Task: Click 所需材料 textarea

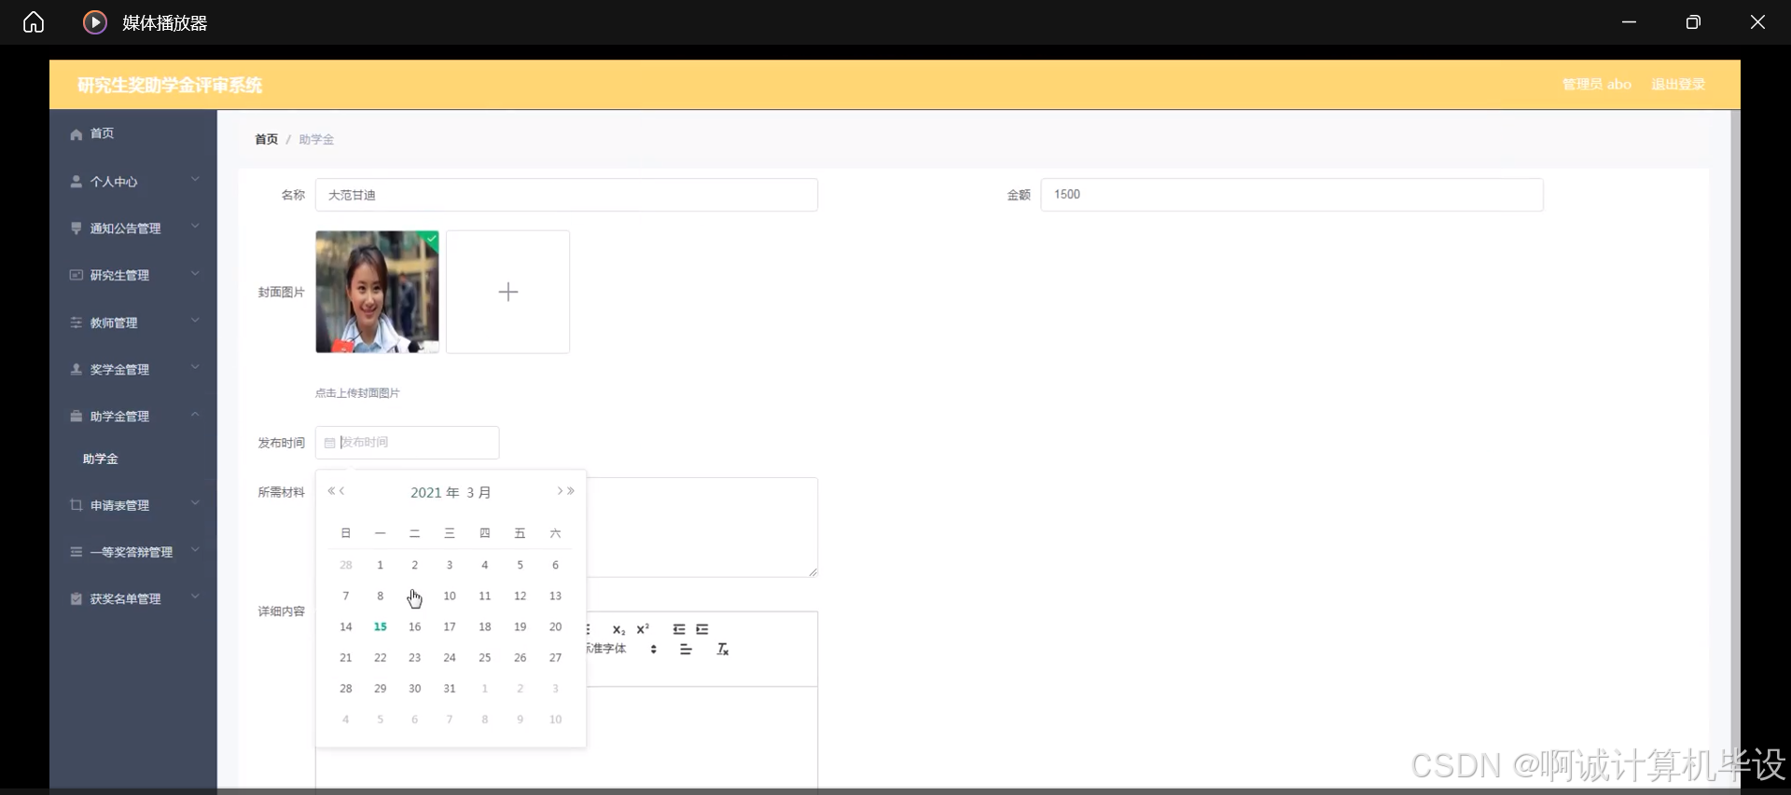Action: pyautogui.click(x=702, y=528)
